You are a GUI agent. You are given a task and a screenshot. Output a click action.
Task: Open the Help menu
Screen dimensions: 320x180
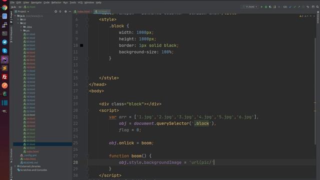[x=98, y=2]
